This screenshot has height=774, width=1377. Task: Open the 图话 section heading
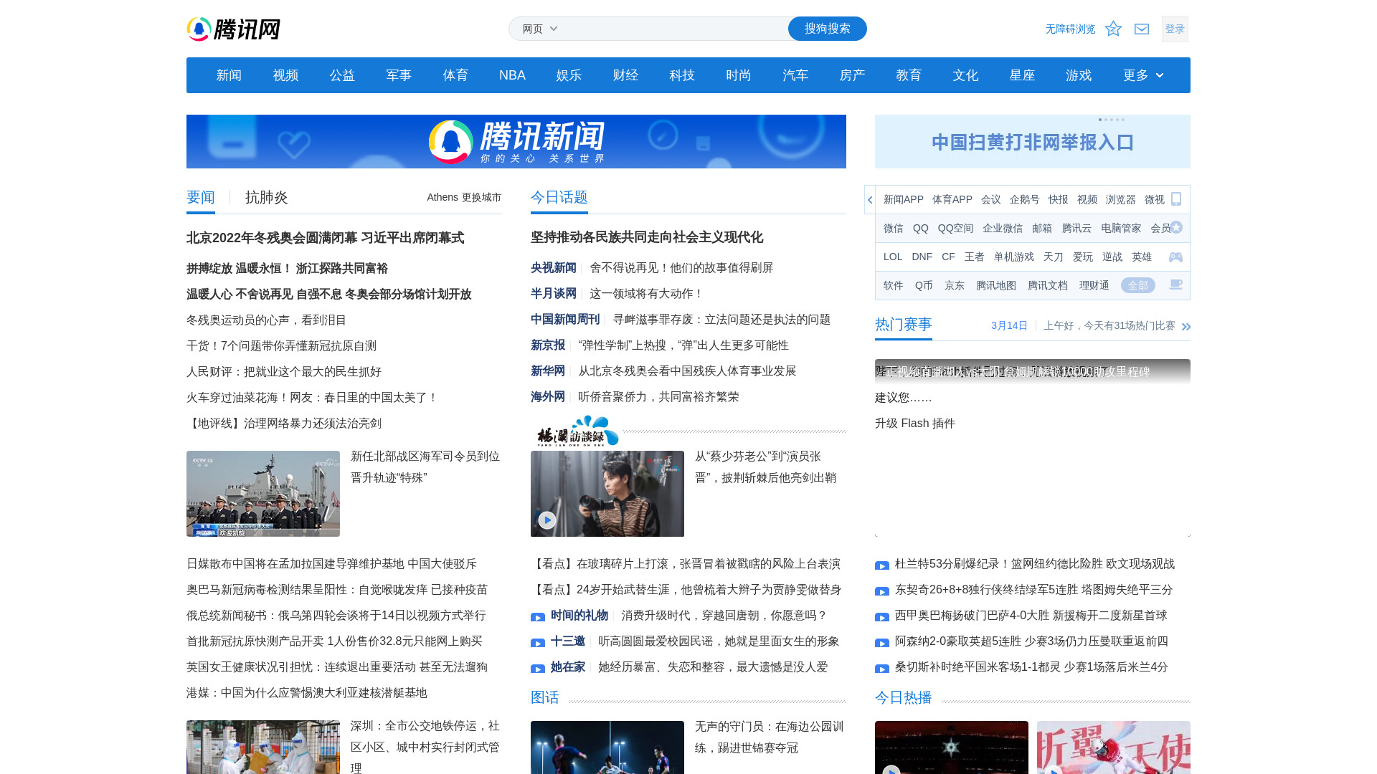[545, 697]
